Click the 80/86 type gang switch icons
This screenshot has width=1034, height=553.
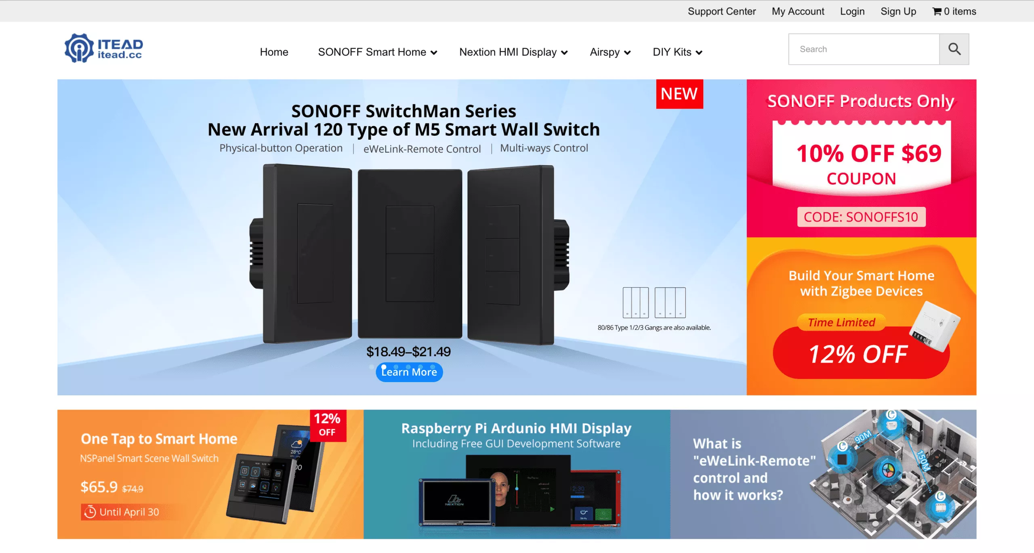pyautogui.click(x=654, y=302)
